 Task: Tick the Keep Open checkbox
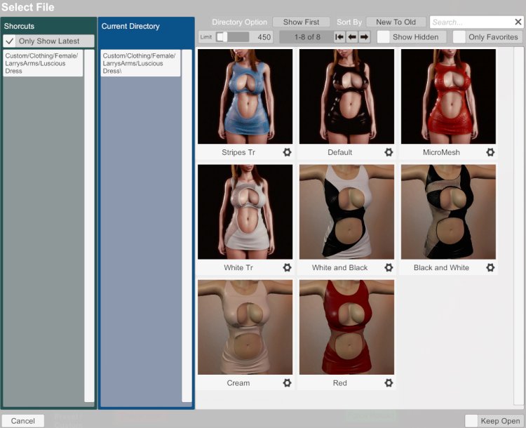point(471,420)
